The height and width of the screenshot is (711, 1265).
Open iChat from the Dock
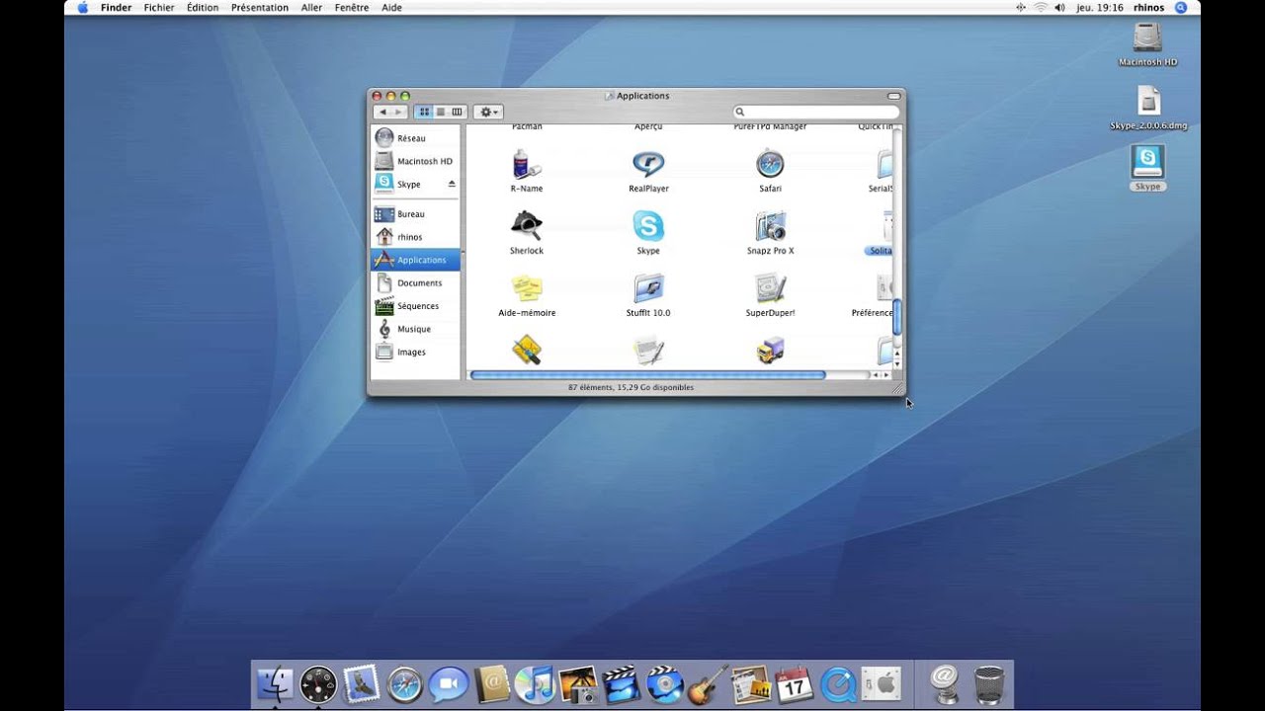click(x=448, y=683)
